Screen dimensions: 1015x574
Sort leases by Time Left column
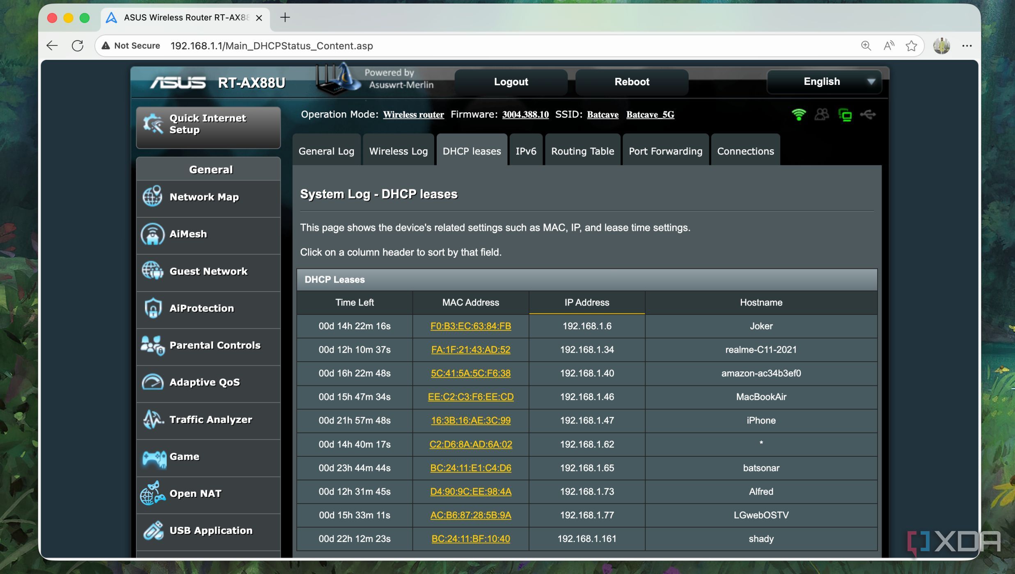(x=354, y=303)
